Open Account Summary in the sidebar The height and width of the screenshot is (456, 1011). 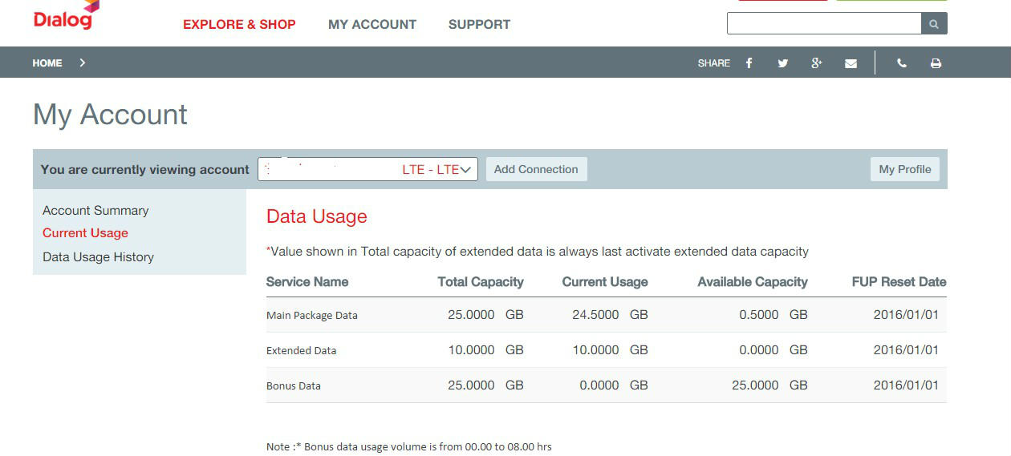(95, 211)
